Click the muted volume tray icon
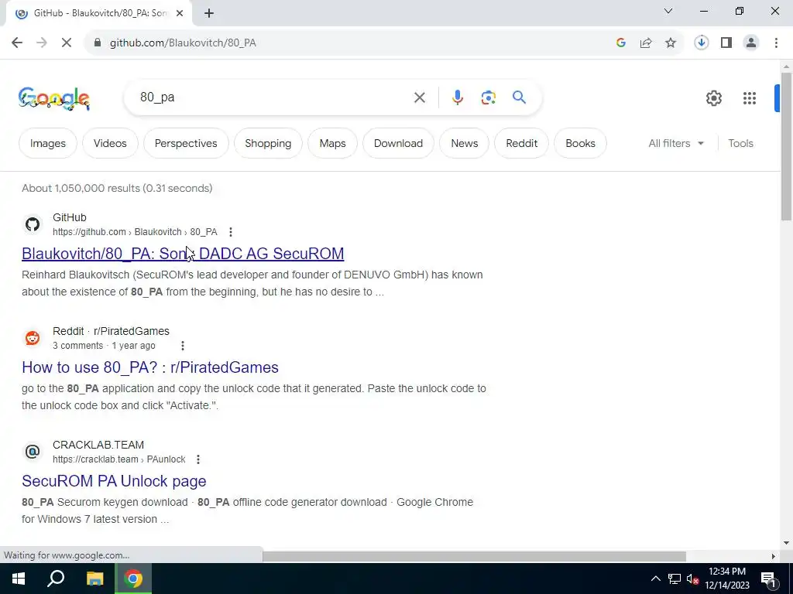793x594 pixels. tap(692, 579)
